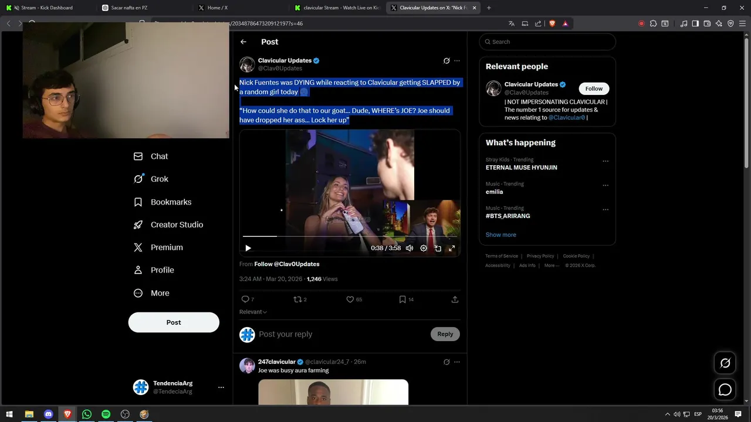751x422 pixels.
Task: Open 247clavicular reply image
Action: click(333, 392)
